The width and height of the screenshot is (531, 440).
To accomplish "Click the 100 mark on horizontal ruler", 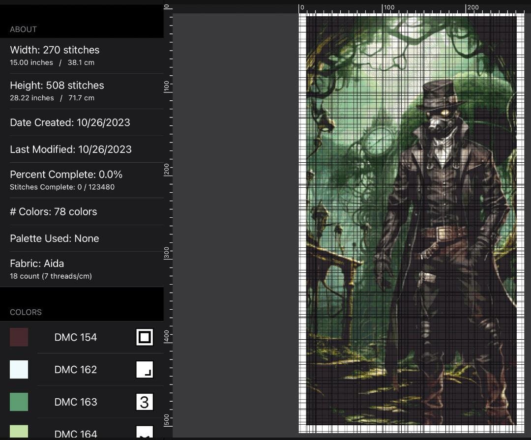I will 389,7.
